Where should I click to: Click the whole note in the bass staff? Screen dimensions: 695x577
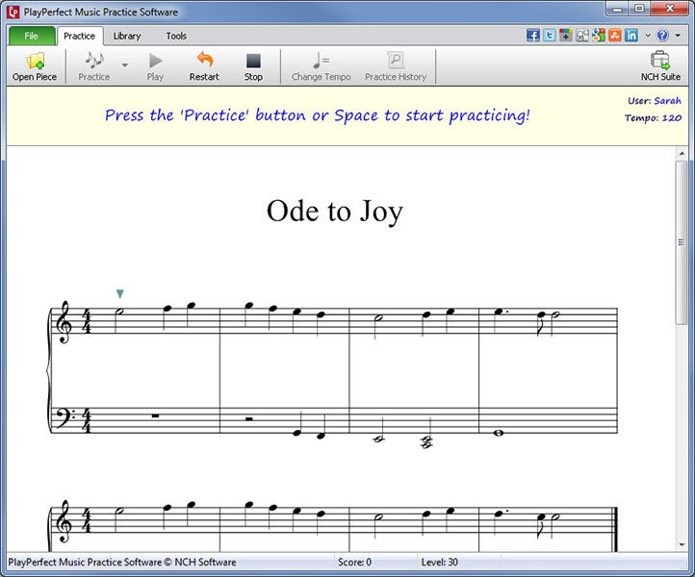click(x=499, y=433)
